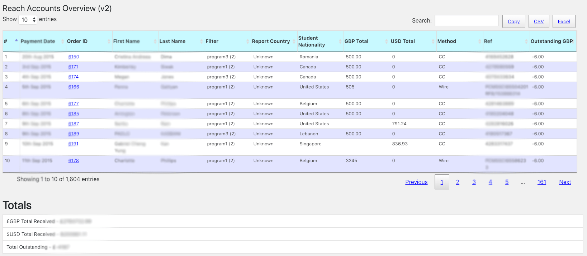Sort by Last Name column

pyautogui.click(x=181, y=41)
